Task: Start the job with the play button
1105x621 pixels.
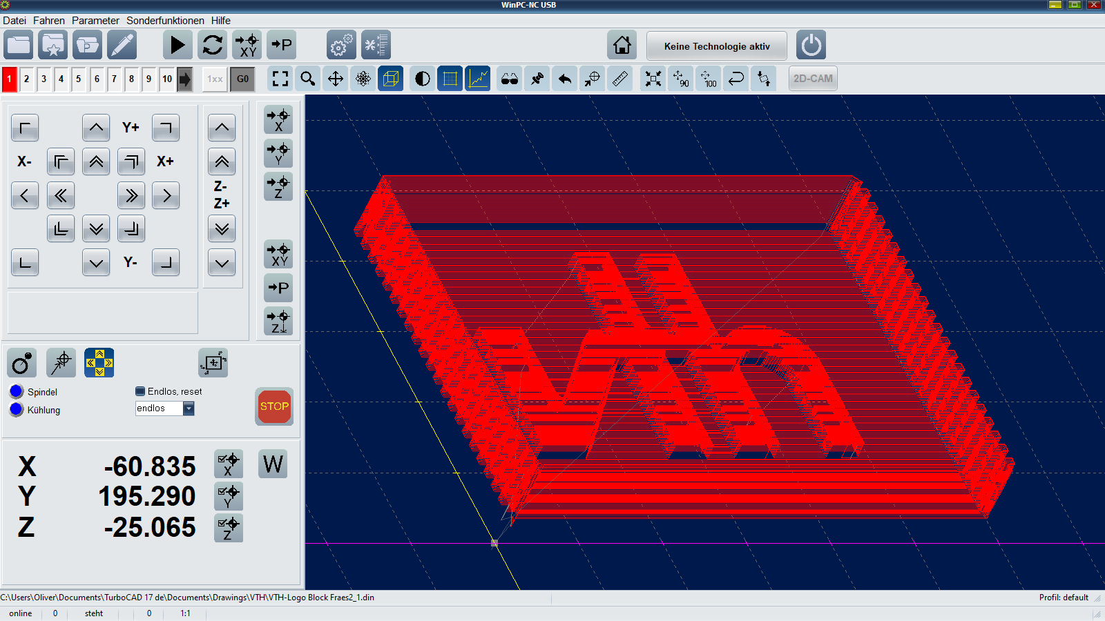Action: (x=177, y=46)
